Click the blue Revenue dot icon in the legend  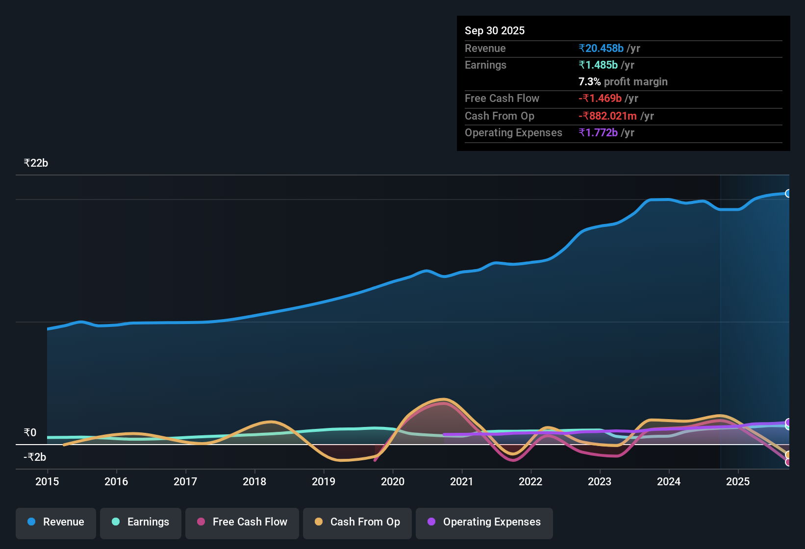pos(31,522)
